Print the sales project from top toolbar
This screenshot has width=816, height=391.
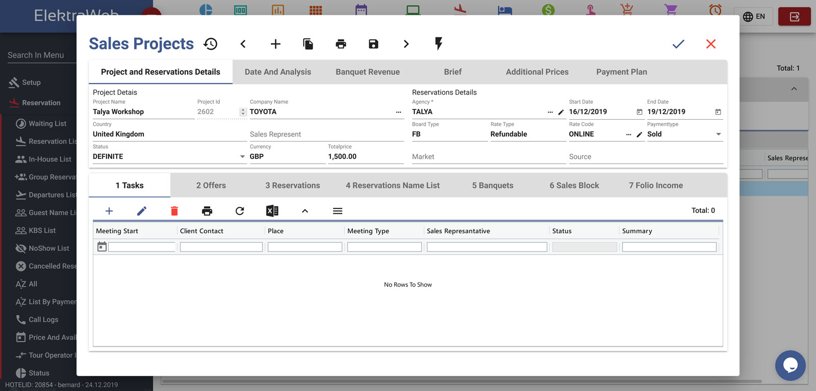coord(341,44)
